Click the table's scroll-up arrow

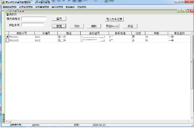tap(192, 33)
